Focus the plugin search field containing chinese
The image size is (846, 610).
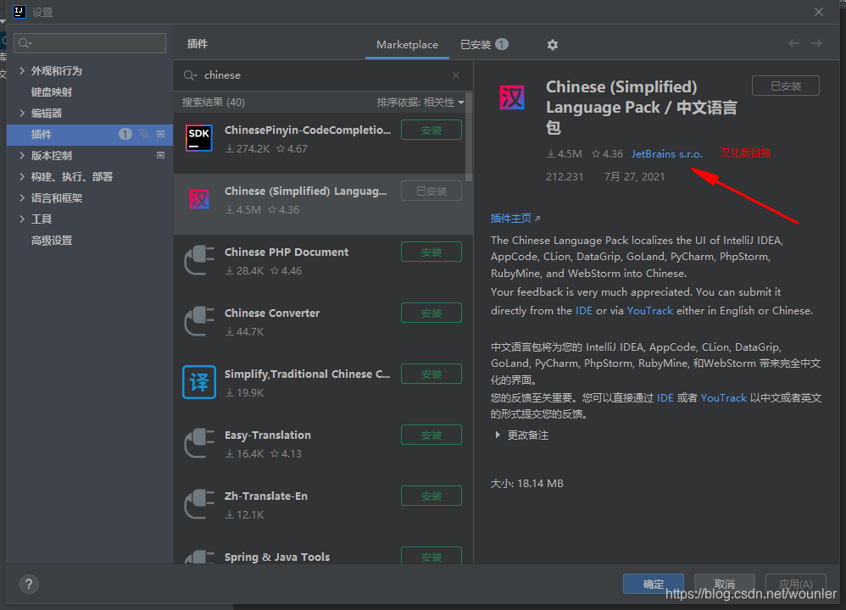tap(323, 75)
